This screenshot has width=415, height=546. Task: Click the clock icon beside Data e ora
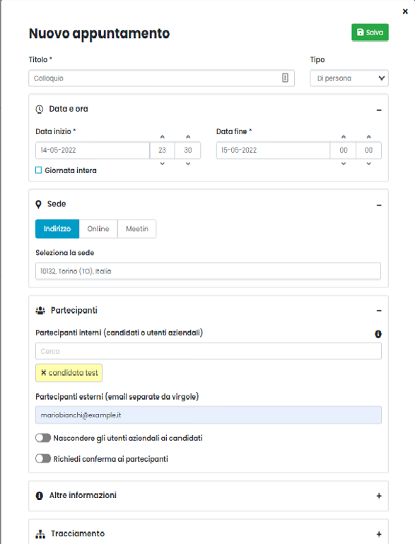(40, 109)
